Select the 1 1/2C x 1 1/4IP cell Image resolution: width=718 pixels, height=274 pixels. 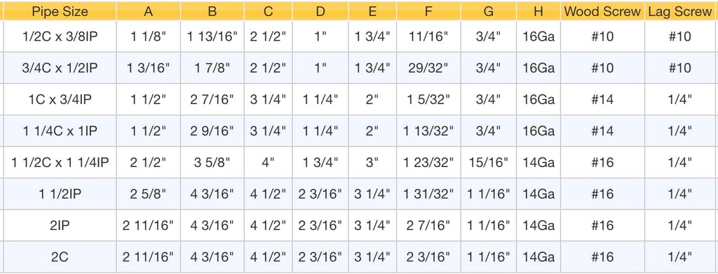(60, 162)
